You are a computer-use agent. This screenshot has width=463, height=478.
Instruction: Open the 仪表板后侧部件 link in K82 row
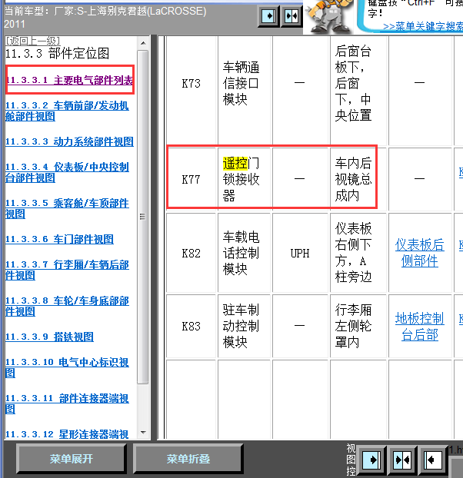420,253
